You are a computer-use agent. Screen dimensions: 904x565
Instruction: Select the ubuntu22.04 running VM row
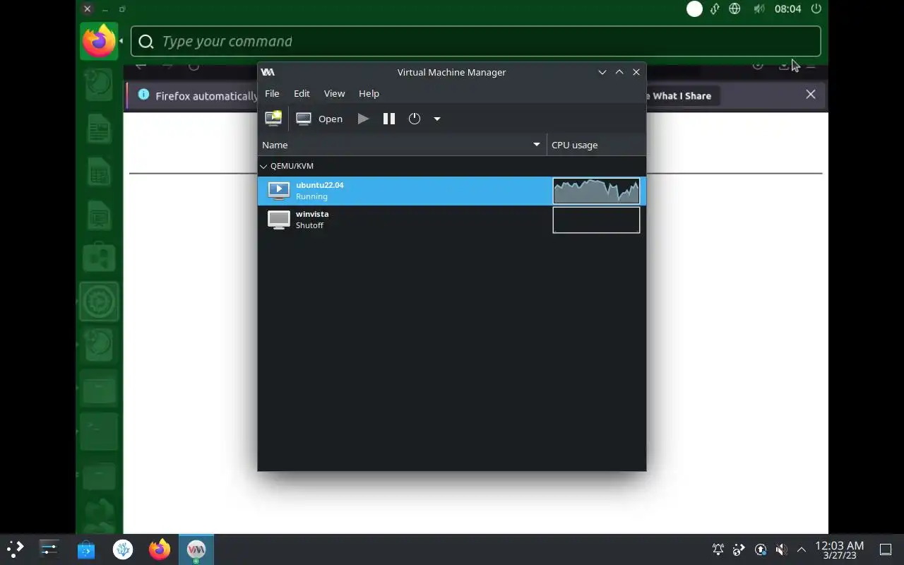click(x=452, y=191)
